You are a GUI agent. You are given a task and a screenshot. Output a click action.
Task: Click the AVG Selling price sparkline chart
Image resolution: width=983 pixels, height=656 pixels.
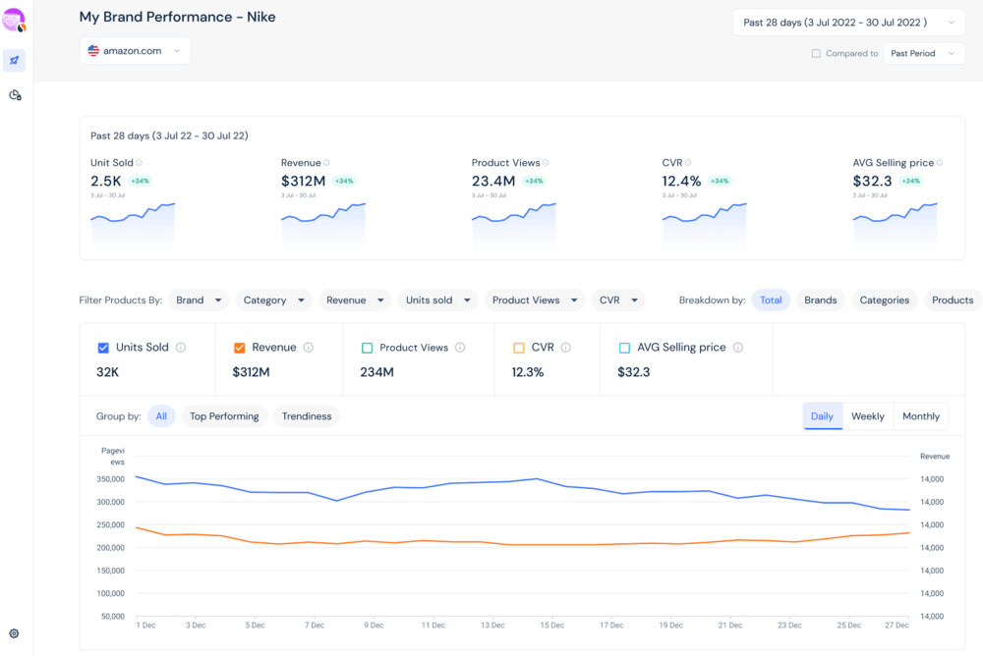[x=896, y=224]
